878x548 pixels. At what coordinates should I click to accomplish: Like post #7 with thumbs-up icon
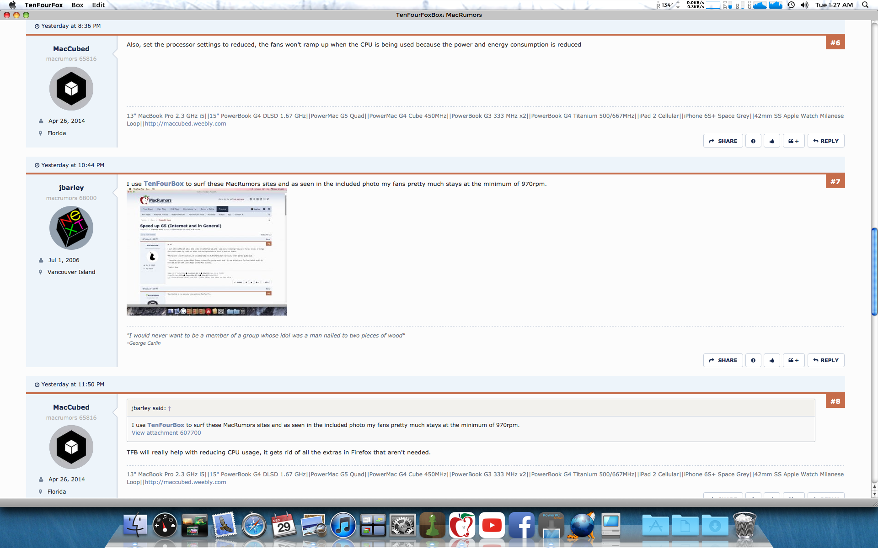coord(771,360)
